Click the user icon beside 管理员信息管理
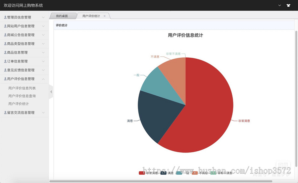This screenshot has width=298, height=183. 5,17
